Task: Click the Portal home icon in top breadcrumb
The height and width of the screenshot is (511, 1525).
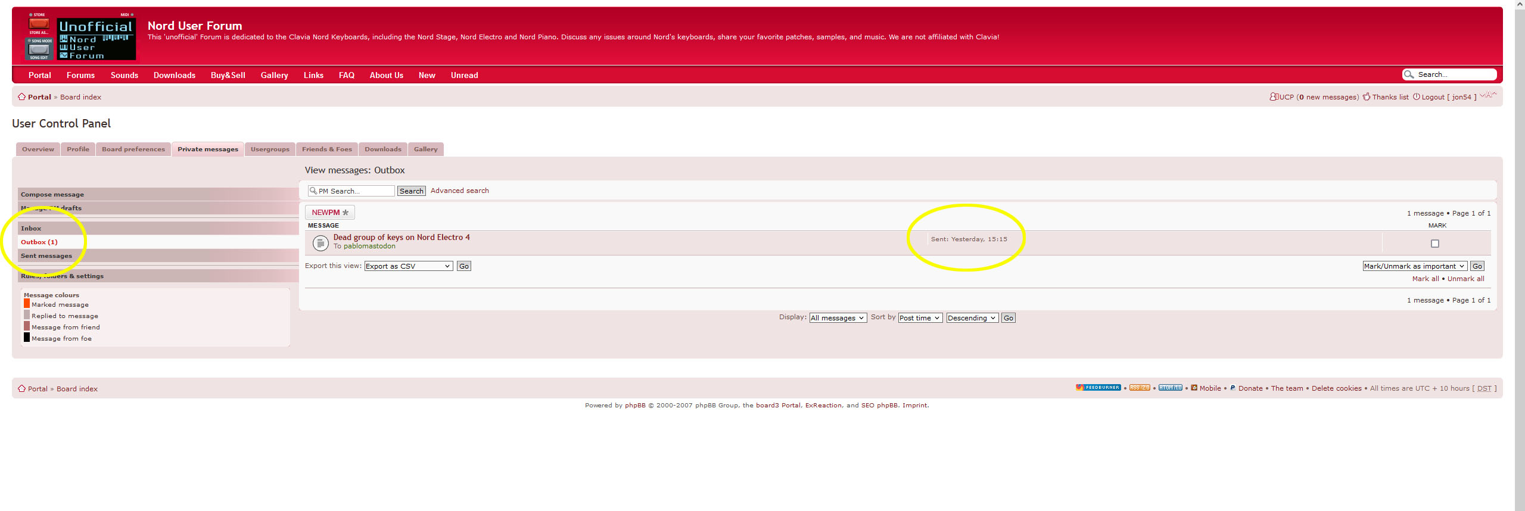Action: 21,96
